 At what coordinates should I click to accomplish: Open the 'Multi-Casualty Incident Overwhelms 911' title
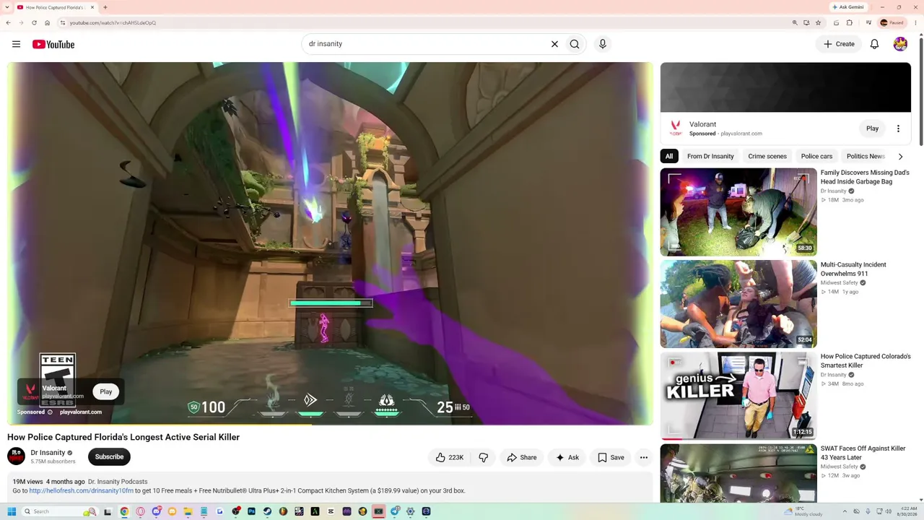click(853, 269)
